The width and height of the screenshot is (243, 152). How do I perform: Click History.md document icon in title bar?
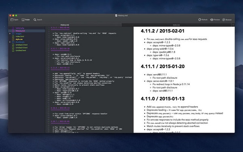tap(116, 15)
